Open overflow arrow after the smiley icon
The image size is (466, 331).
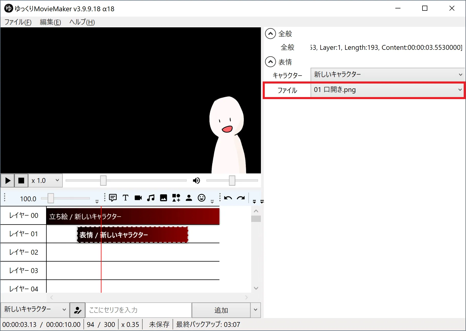(x=212, y=202)
